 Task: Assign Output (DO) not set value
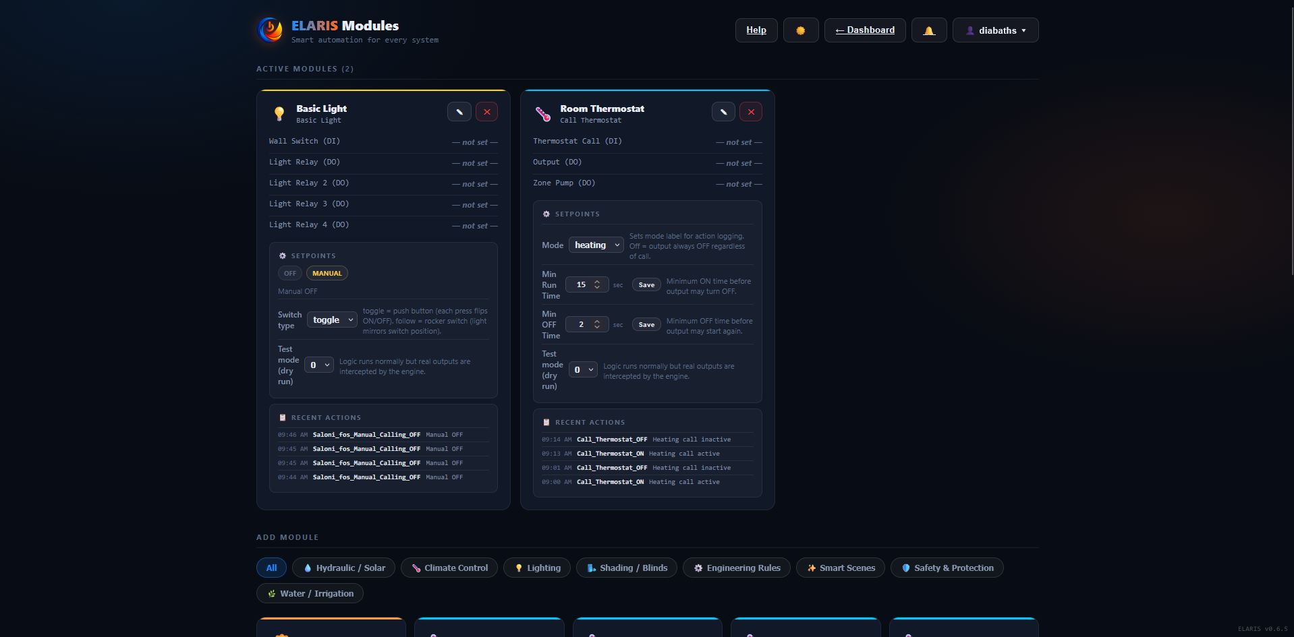pyautogui.click(x=739, y=163)
